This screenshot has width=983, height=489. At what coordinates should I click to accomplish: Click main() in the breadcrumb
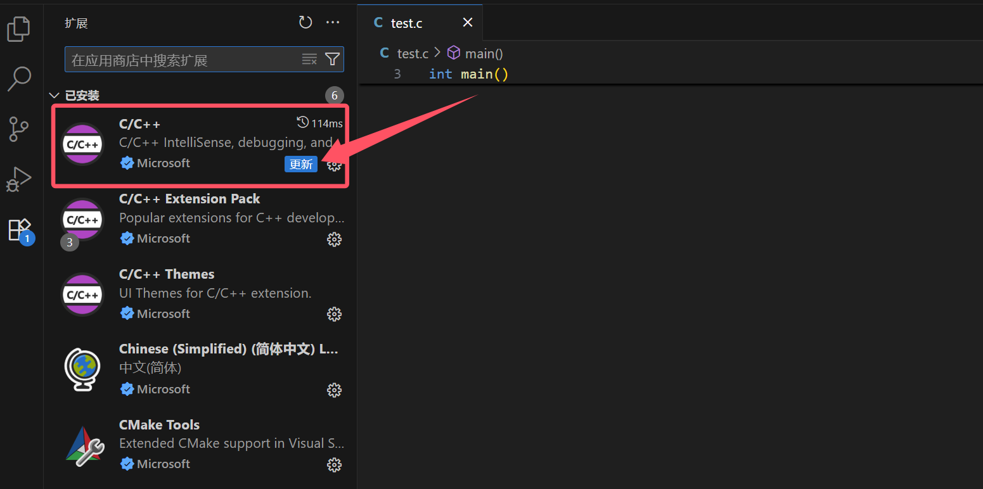484,54
